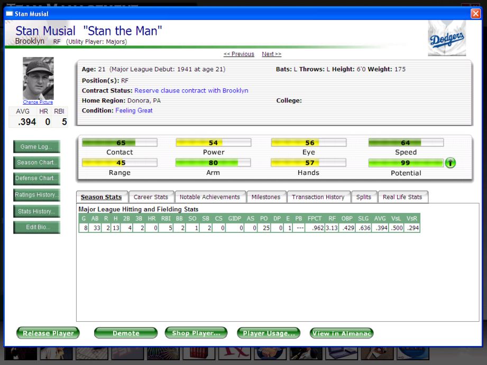Click the 33 at-bats cell
The height and width of the screenshot is (365, 487).
(x=95, y=228)
